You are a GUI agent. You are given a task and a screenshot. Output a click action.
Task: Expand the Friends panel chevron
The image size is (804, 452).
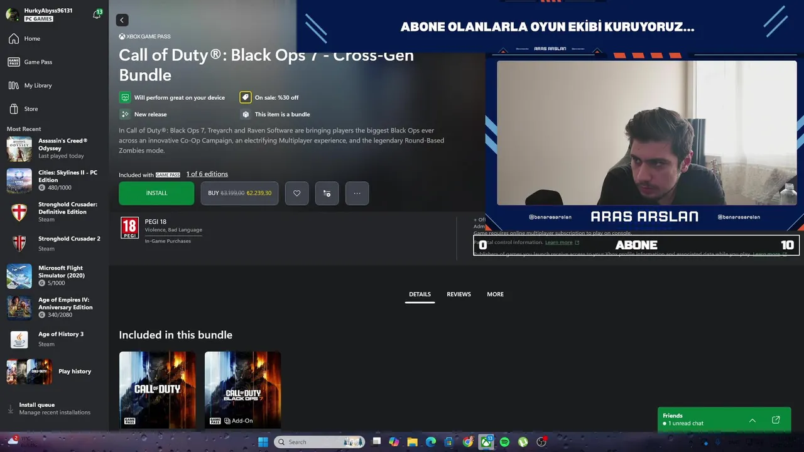(x=752, y=420)
